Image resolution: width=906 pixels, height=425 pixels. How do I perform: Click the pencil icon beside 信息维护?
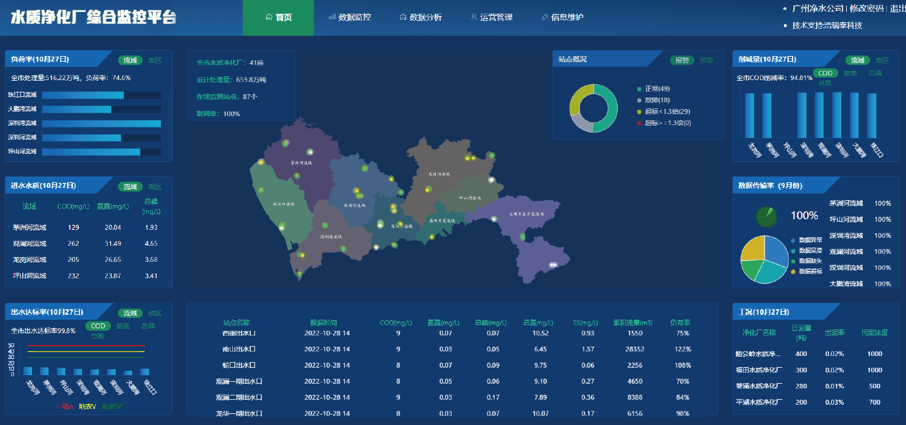click(544, 17)
